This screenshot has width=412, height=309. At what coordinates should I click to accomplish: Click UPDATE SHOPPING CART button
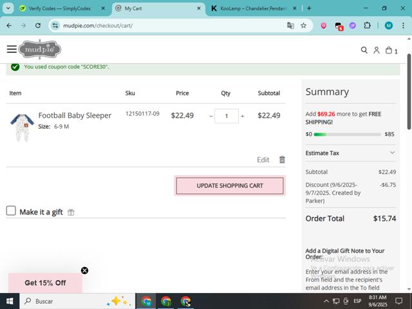tap(230, 185)
